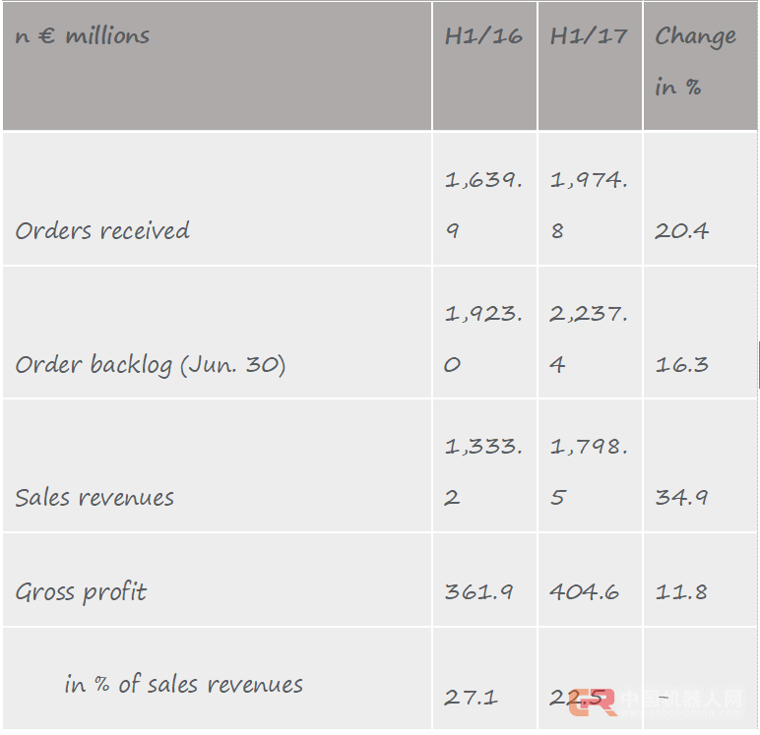The height and width of the screenshot is (735, 760).
Task: Select the Sales revenues H1/17 value 1,798.5
Action: pos(589,471)
